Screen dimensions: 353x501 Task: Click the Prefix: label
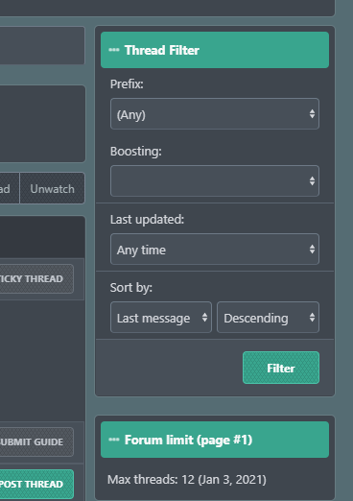[127, 84]
